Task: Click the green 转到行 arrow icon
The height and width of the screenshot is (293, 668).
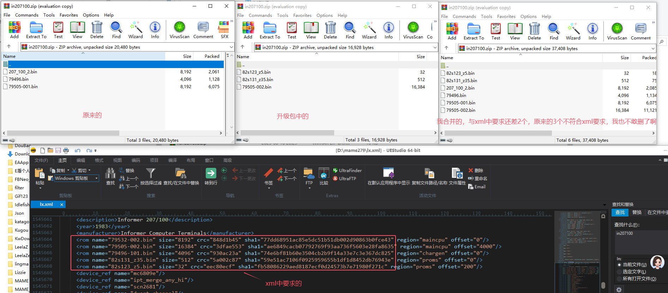Action: click(211, 173)
